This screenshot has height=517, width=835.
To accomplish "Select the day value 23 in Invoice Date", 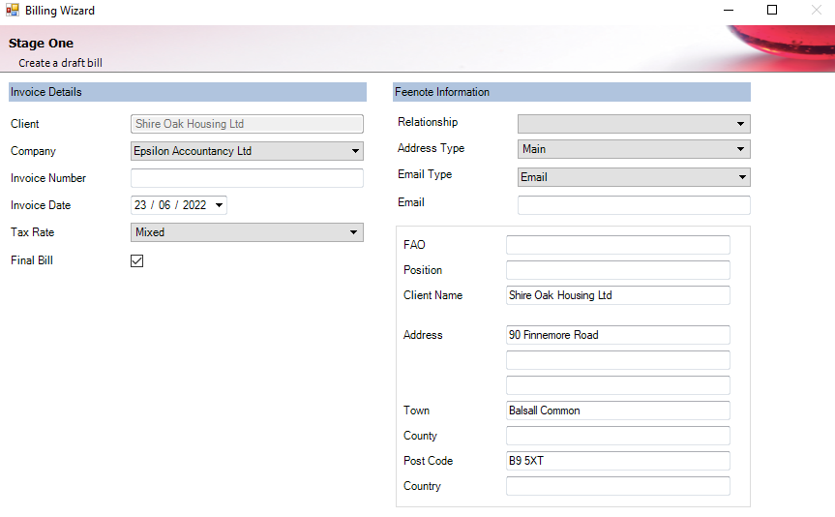I will pyautogui.click(x=140, y=205).
